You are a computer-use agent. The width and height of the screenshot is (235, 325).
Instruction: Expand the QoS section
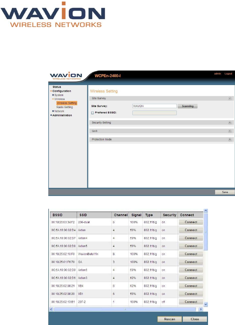(x=230, y=131)
